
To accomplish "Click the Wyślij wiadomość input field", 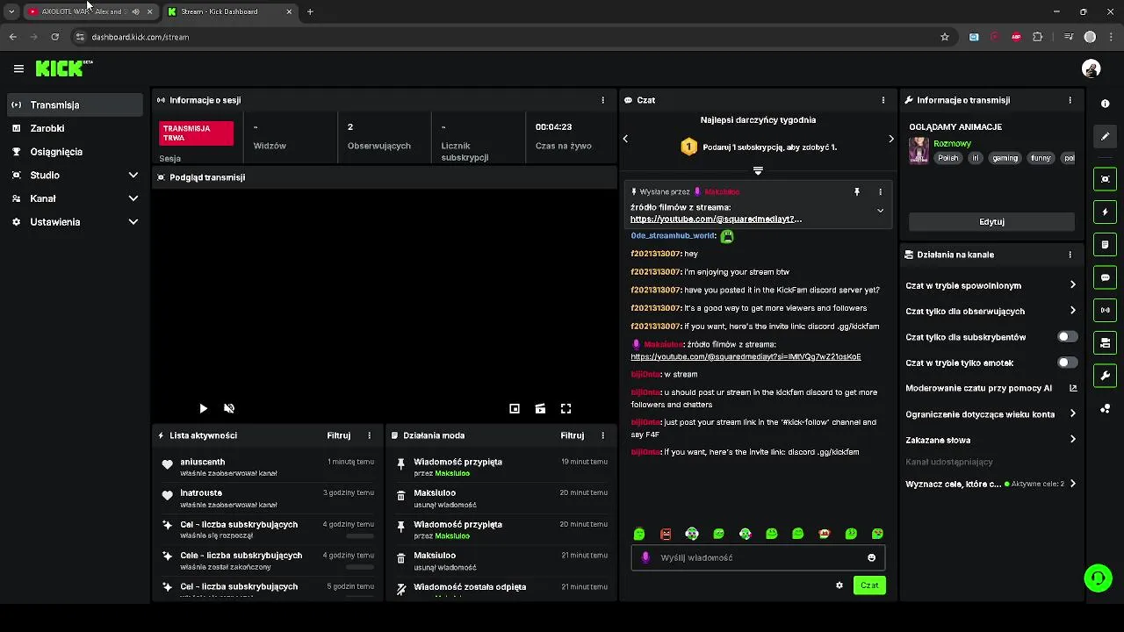I will (758, 557).
